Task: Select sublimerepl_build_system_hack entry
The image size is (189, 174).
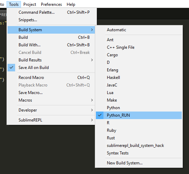Action: click(x=139, y=146)
